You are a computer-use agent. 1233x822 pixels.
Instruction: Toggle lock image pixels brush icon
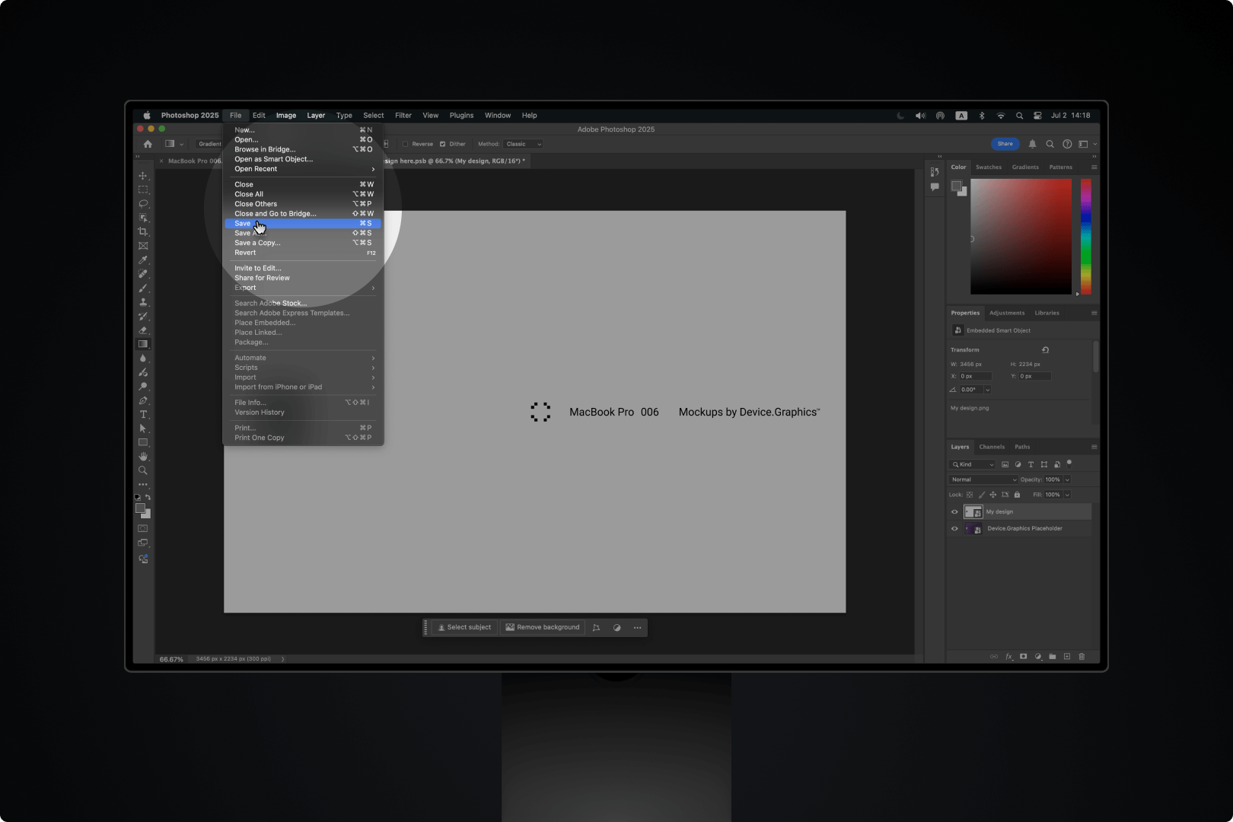(981, 495)
